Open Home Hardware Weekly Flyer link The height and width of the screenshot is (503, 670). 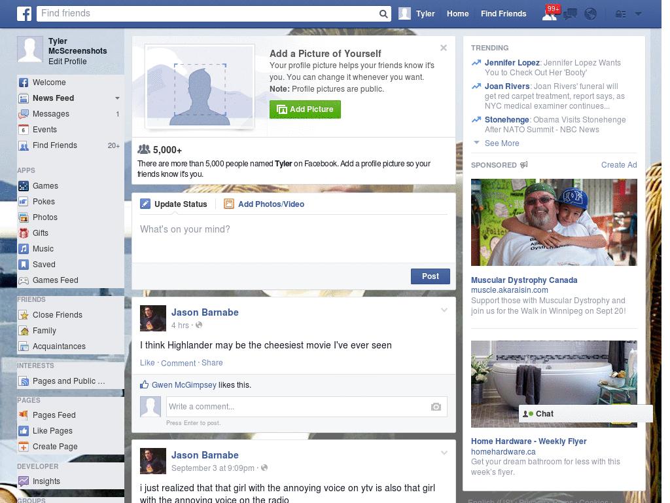click(529, 441)
